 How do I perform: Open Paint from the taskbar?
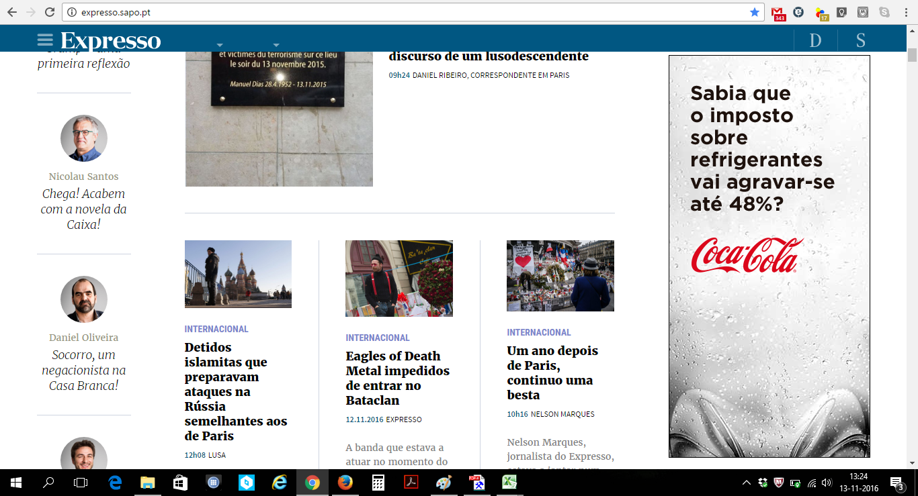click(444, 483)
